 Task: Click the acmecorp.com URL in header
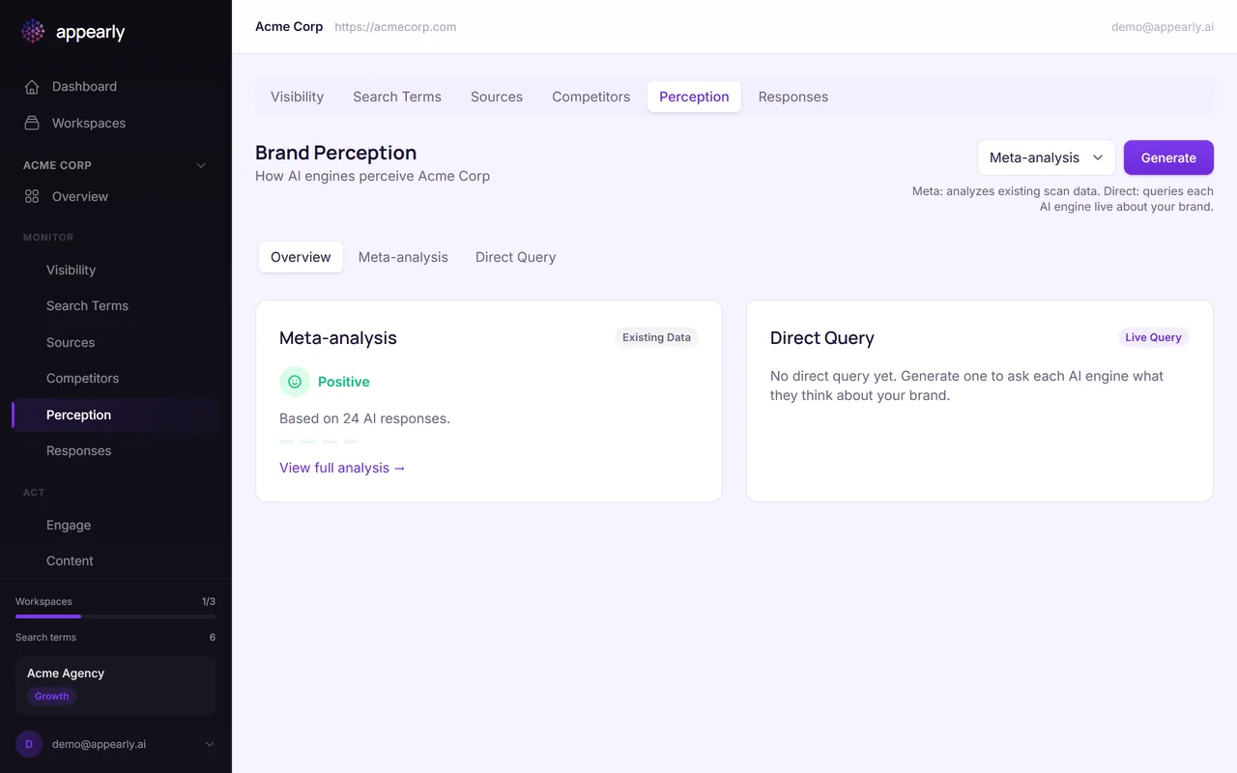(x=395, y=27)
